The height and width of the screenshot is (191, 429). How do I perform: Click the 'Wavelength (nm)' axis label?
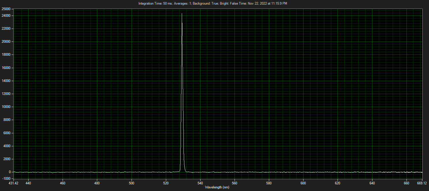[x=217, y=187]
